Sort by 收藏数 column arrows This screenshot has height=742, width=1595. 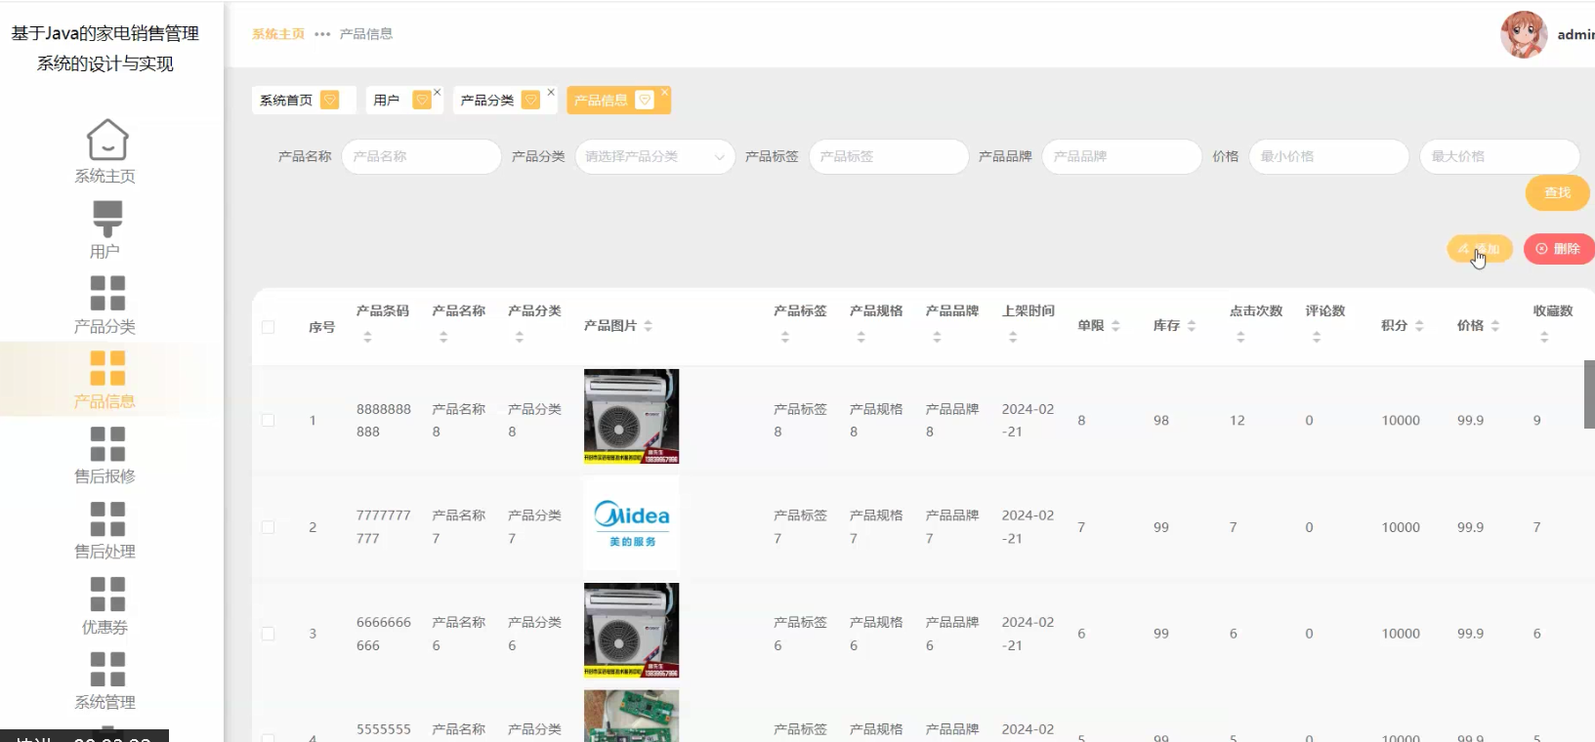(x=1544, y=337)
